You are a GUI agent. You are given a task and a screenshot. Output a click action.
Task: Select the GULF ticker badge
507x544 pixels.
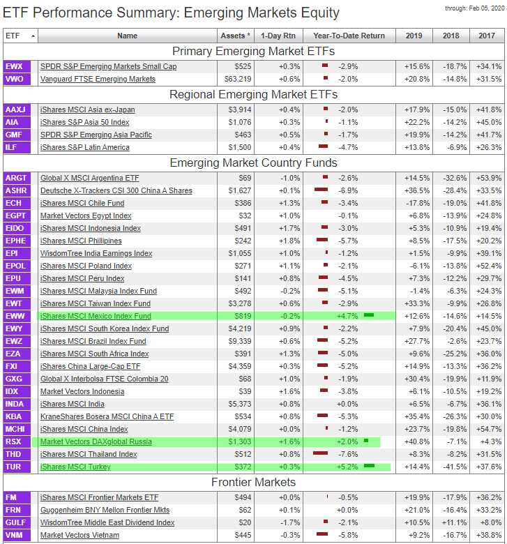17,522
